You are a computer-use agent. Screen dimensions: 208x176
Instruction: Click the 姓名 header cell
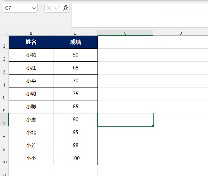tap(31, 42)
